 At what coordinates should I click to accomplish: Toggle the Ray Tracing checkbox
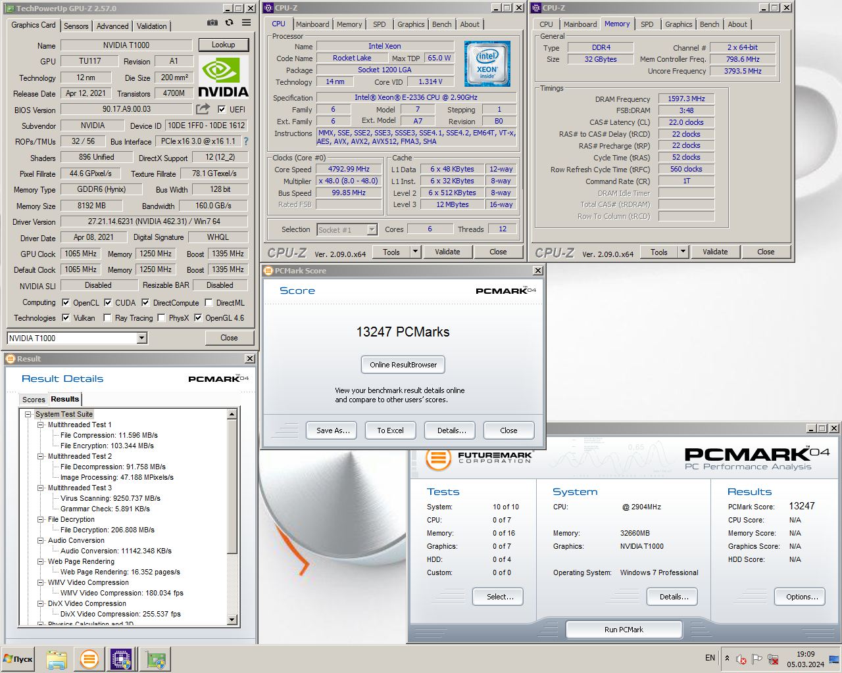pyautogui.click(x=108, y=317)
